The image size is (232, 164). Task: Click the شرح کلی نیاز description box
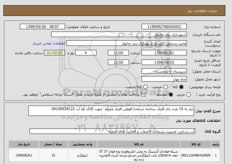pyautogui.click(x=111, y=111)
